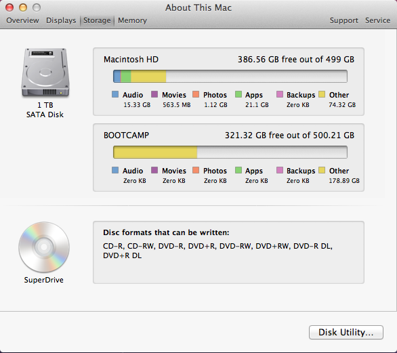Click the blue Audio swatch under Macintosh HD

(115, 94)
